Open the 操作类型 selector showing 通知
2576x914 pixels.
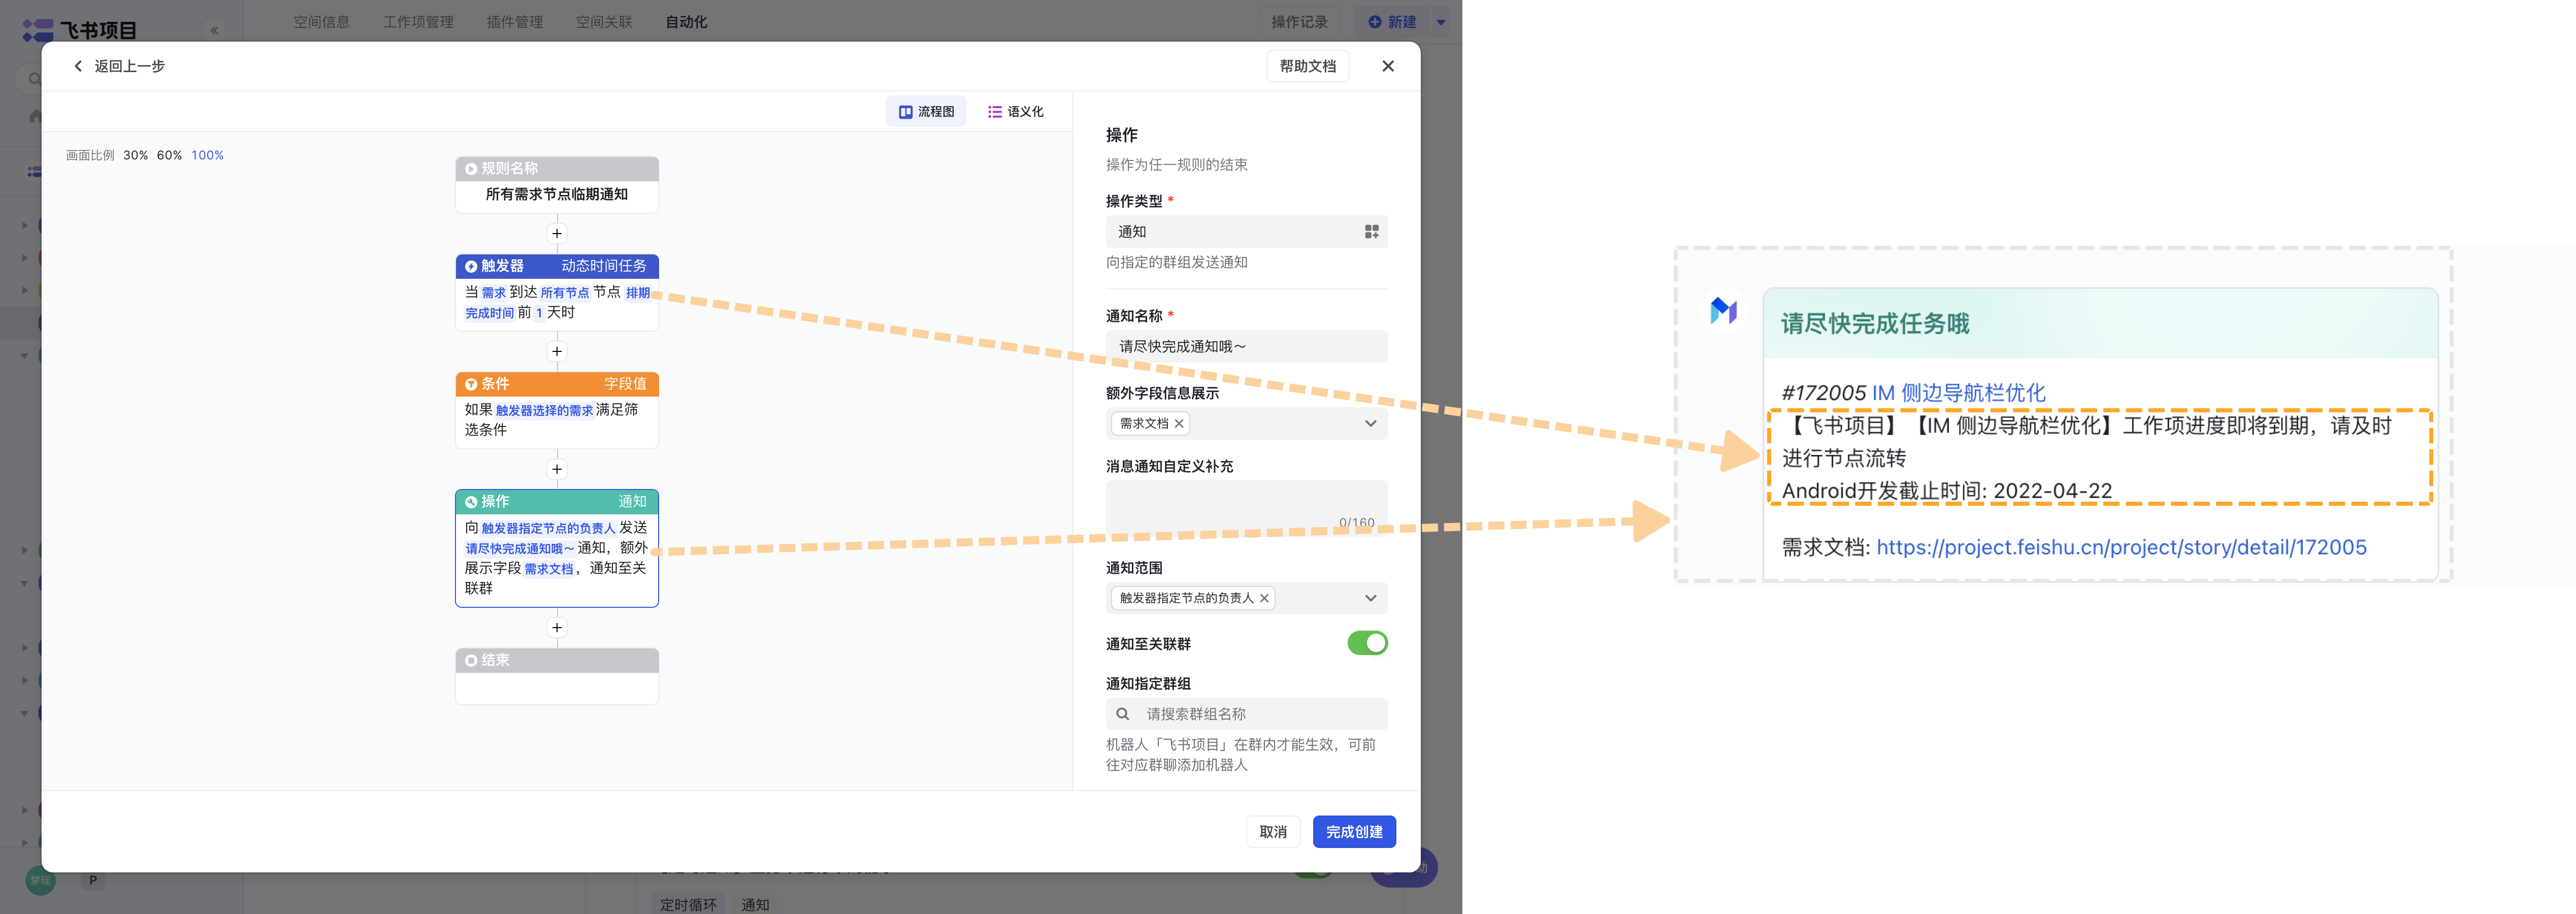[x=1246, y=232]
